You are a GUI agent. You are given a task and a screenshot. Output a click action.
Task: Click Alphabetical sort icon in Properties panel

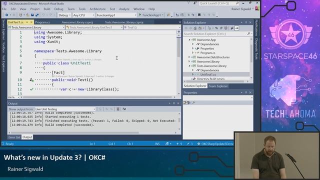pos(189,102)
